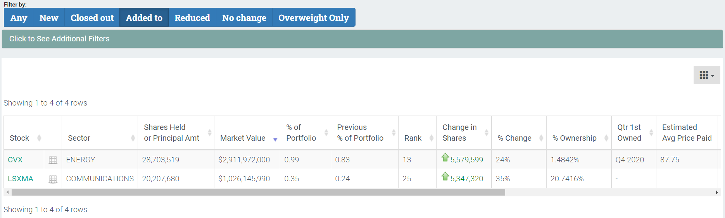Open the column chooser dropdown
This screenshot has height=218, width=725.
[x=706, y=75]
